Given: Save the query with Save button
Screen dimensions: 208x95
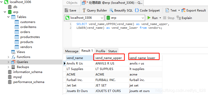Looking at the screenshot, I should tap(70, 10).
